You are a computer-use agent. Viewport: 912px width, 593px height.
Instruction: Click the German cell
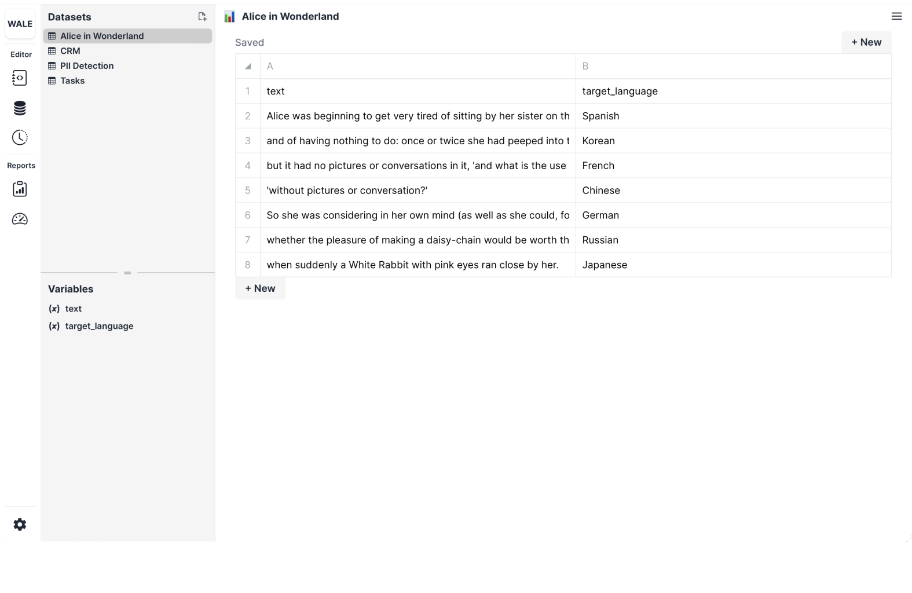pyautogui.click(x=734, y=215)
